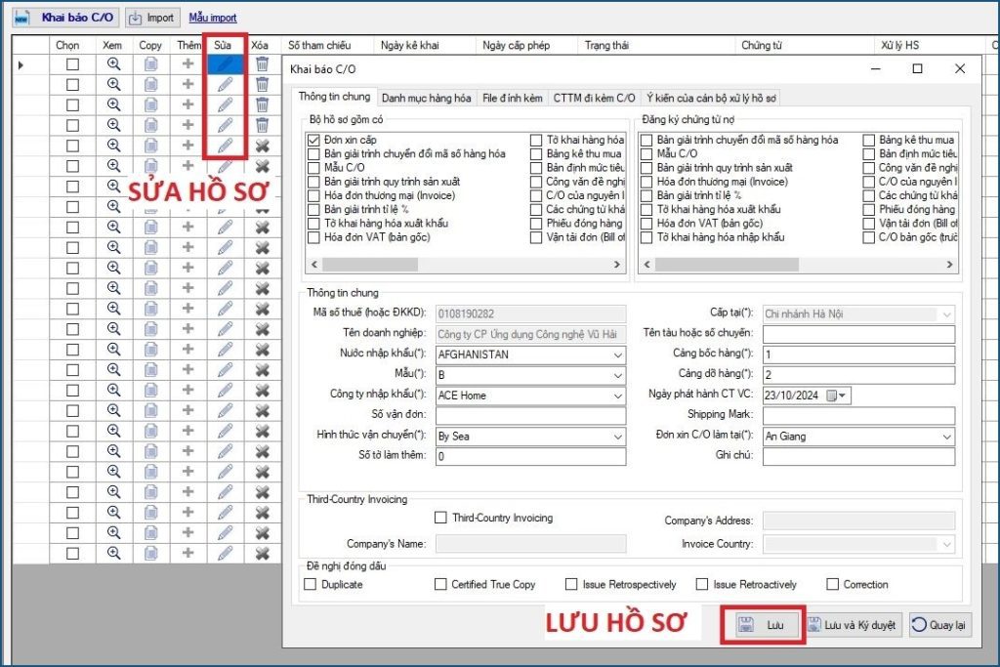Click the Ngày kê khai column header
Image resolution: width=1000 pixels, height=667 pixels.
tap(425, 45)
